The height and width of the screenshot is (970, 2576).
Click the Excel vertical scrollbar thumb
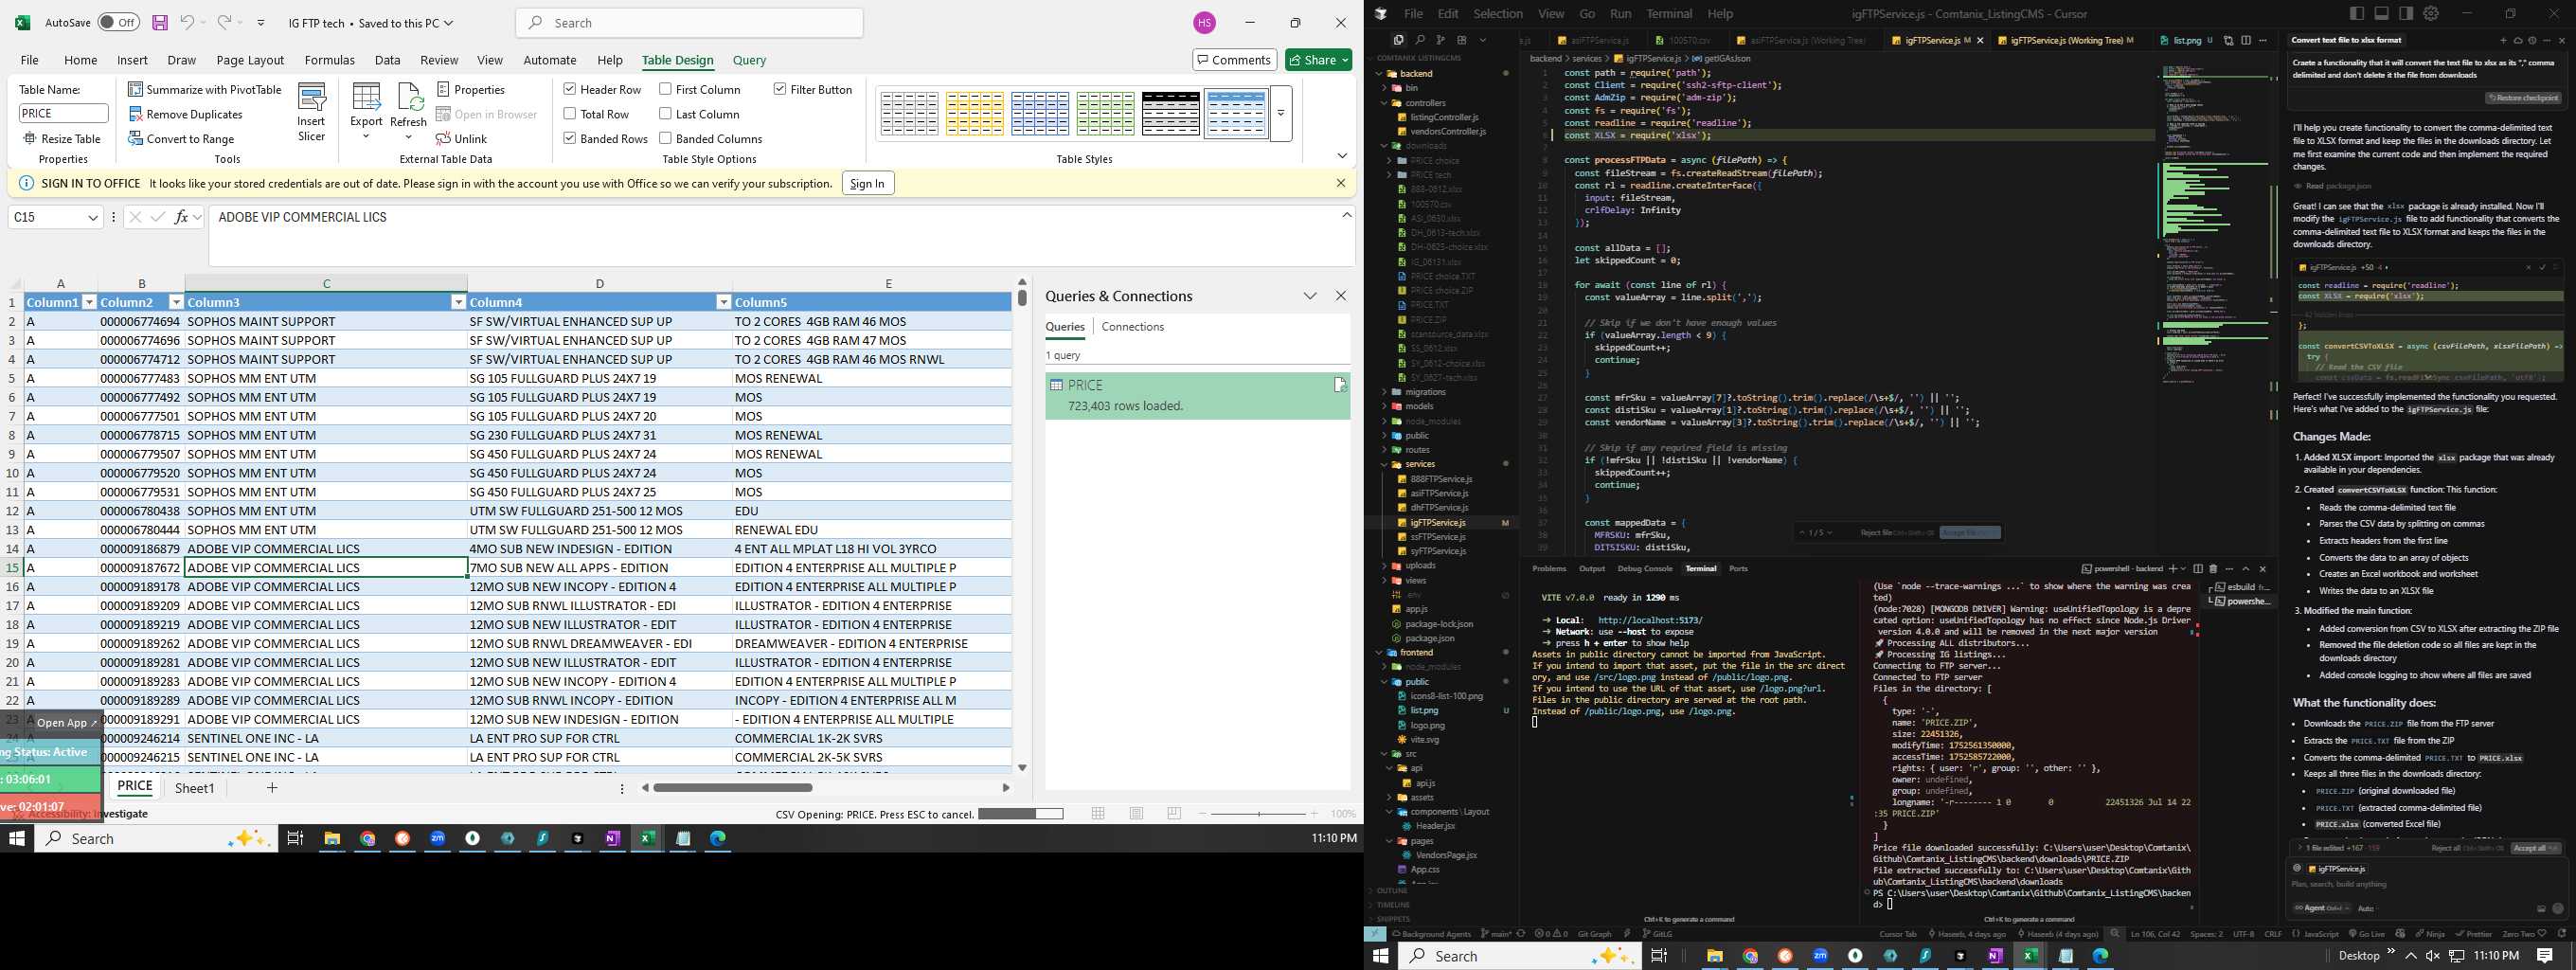pyautogui.click(x=1022, y=297)
